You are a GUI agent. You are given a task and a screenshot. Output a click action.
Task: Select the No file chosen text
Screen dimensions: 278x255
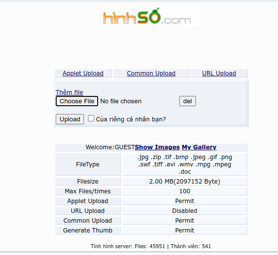(x=121, y=101)
